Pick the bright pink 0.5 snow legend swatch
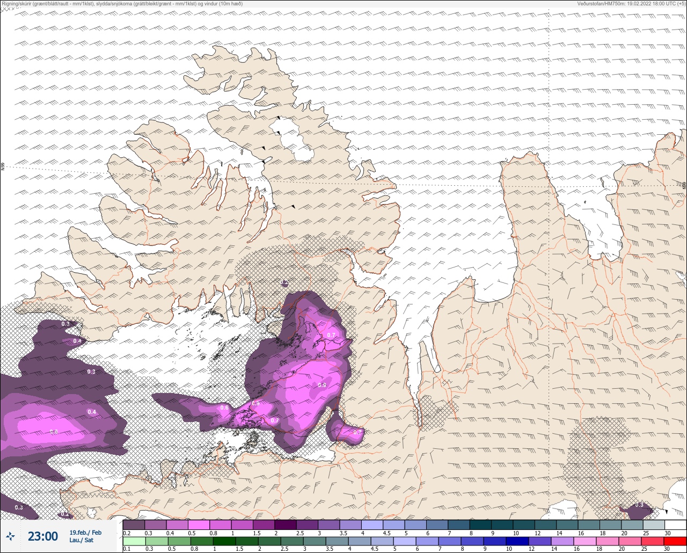 point(199,525)
